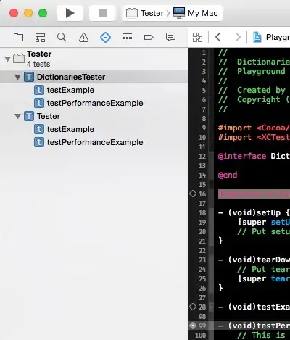Select the Tester test class row
The width and height of the screenshot is (290, 340).
click(94, 116)
